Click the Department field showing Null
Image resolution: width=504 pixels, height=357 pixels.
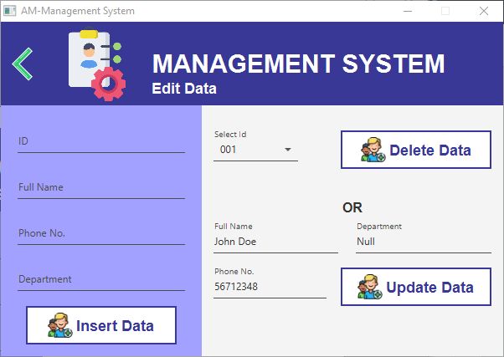coord(424,242)
